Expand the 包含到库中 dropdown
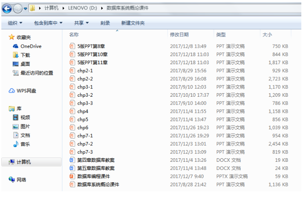This screenshot has width=304, height=197. pyautogui.click(x=48, y=23)
